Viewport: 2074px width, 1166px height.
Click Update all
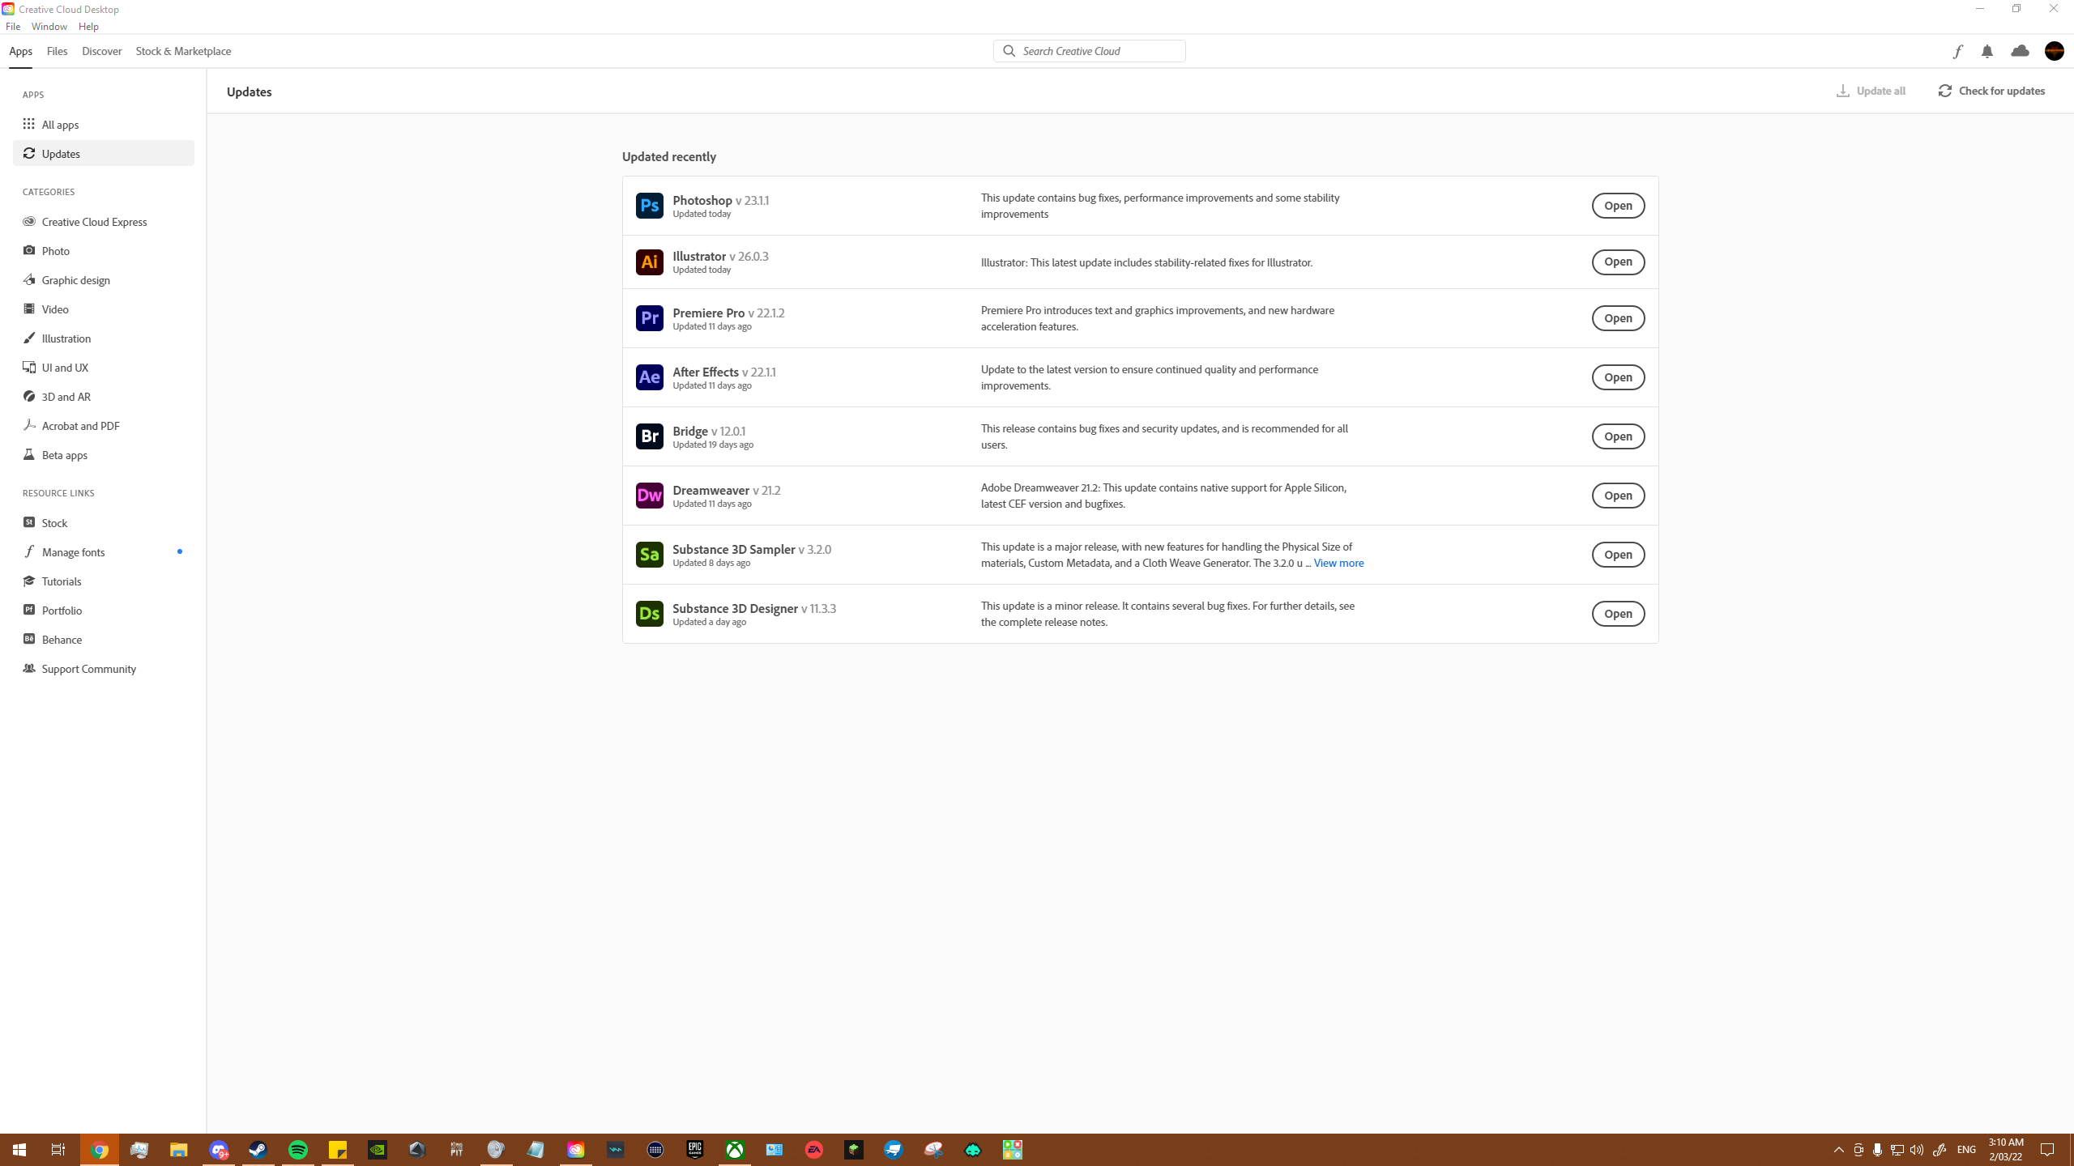[x=1871, y=91]
